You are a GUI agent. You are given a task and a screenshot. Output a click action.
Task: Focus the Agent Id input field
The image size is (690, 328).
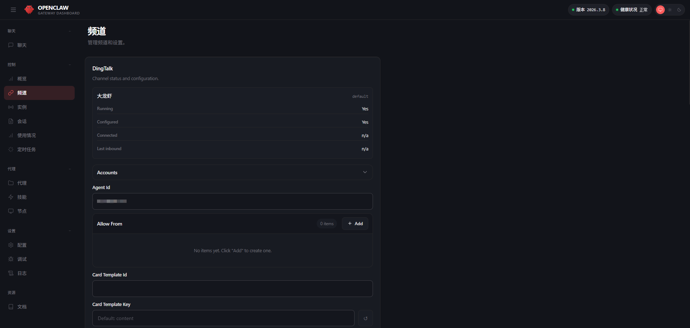tap(233, 201)
